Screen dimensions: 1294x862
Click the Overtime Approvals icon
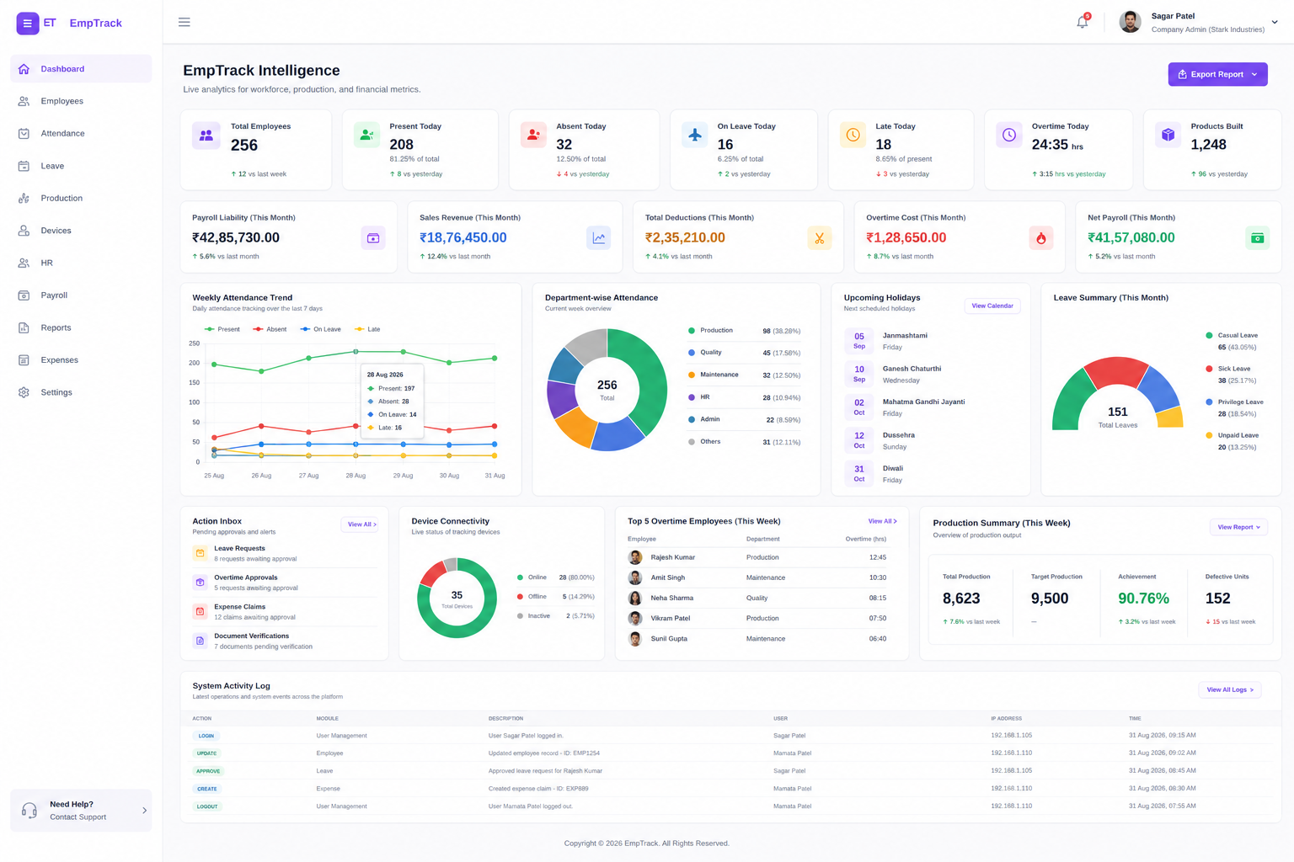(201, 583)
